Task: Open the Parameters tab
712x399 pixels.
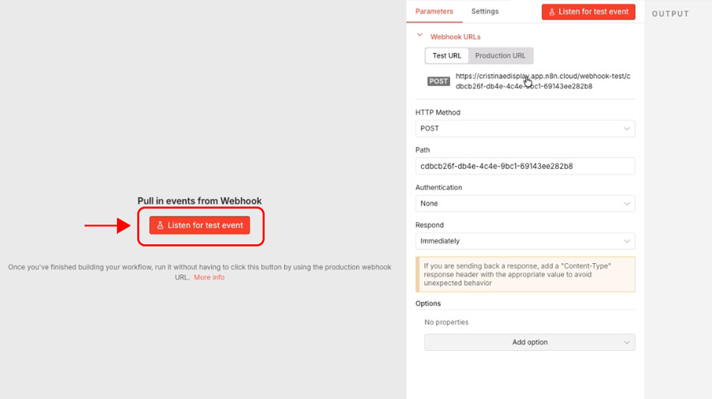Action: click(434, 12)
